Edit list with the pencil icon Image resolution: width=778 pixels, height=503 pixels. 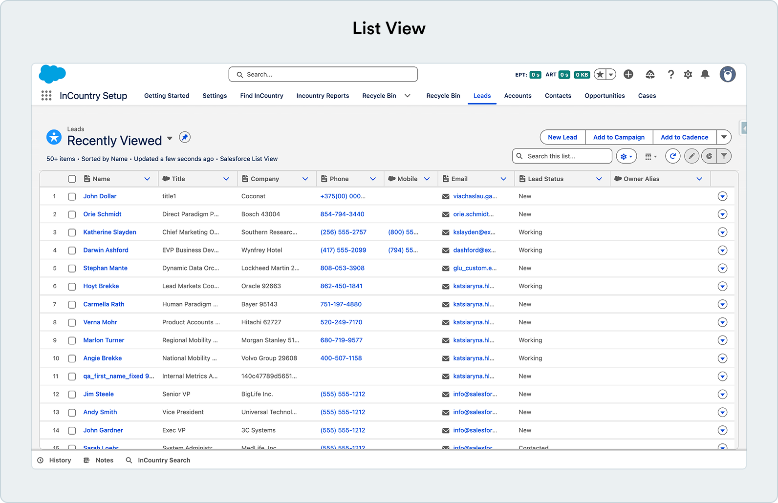691,156
